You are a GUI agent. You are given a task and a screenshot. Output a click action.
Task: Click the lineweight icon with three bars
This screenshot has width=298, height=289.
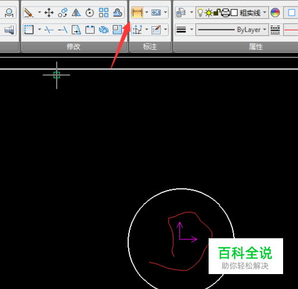[181, 30]
